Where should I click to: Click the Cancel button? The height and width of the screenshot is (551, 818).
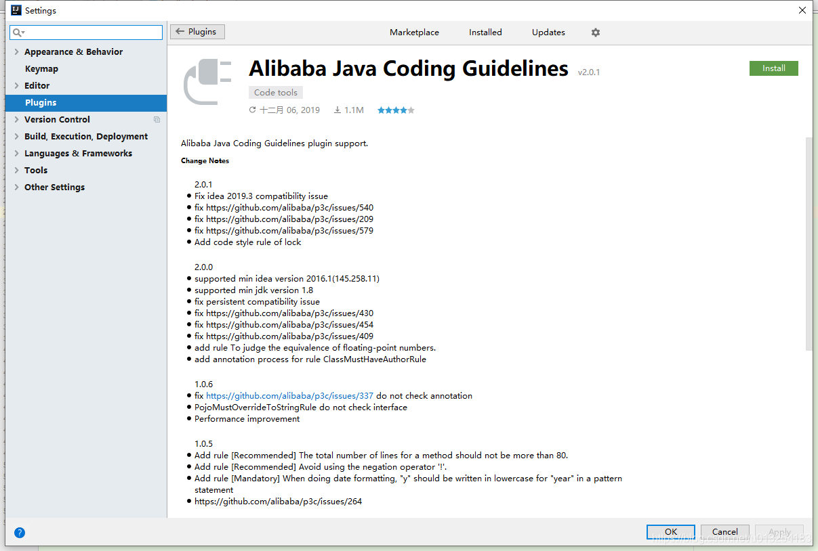tap(724, 532)
